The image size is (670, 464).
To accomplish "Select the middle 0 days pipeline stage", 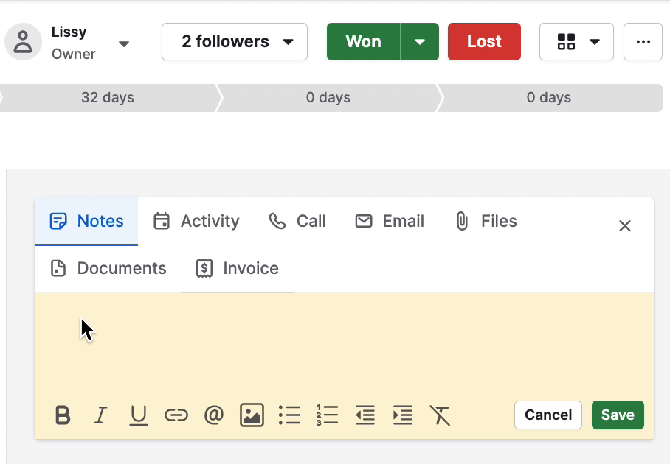I will [x=328, y=98].
